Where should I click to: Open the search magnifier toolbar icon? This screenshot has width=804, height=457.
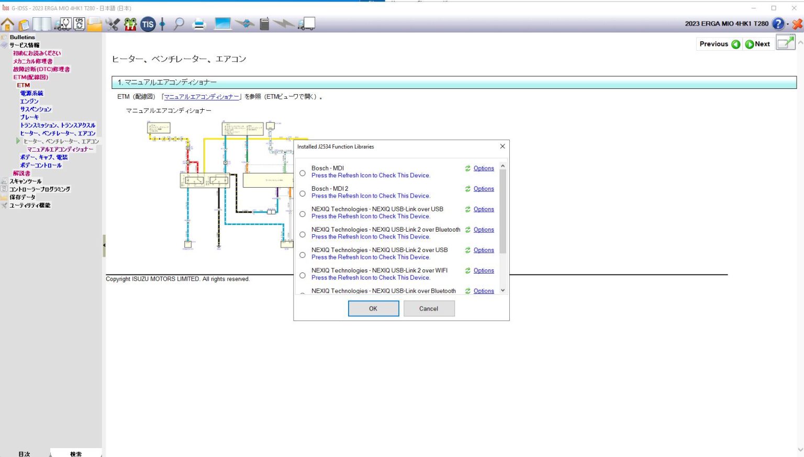coord(179,24)
